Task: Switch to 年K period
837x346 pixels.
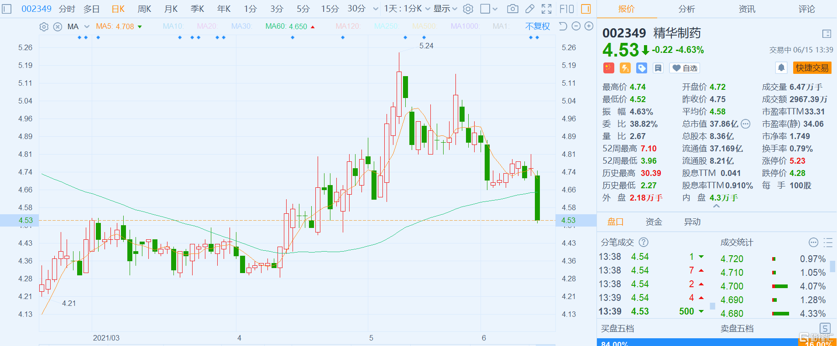Action: pyautogui.click(x=224, y=9)
